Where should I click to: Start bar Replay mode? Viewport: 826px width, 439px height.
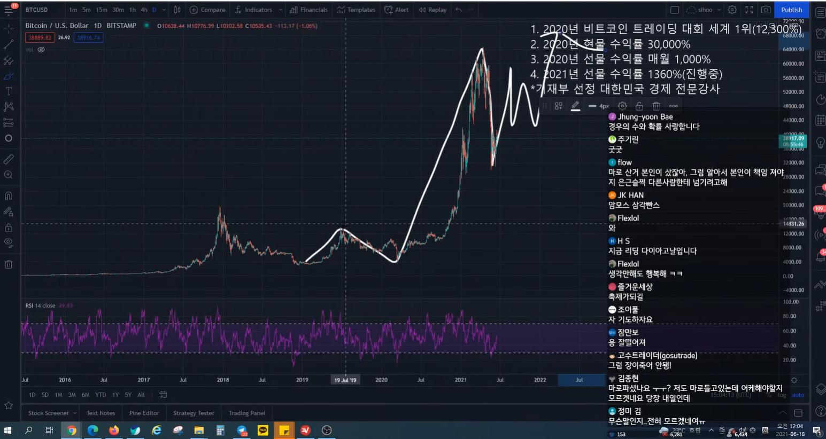[433, 10]
